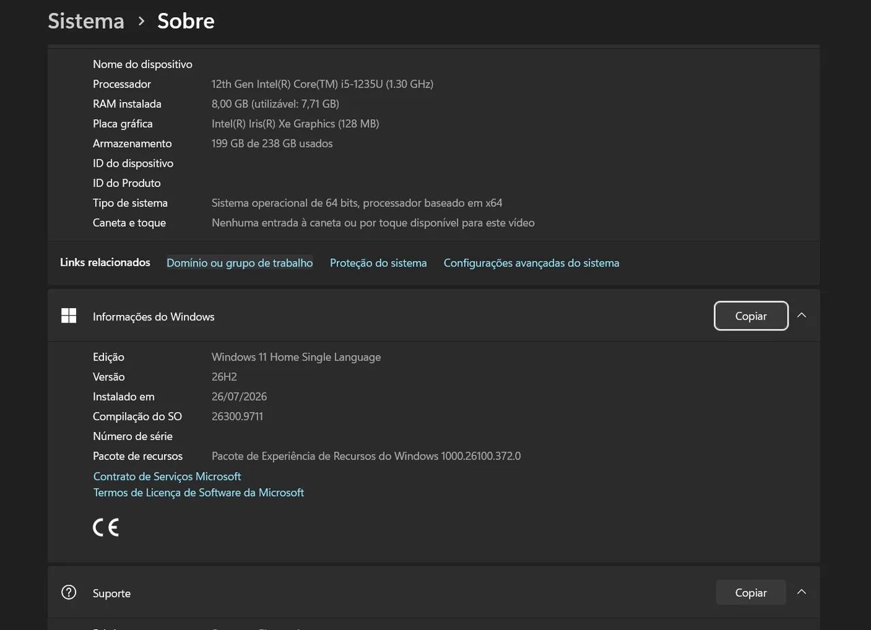Screen dimensions: 871x630
Task: Click the CE certification mark icon
Action: click(x=106, y=527)
